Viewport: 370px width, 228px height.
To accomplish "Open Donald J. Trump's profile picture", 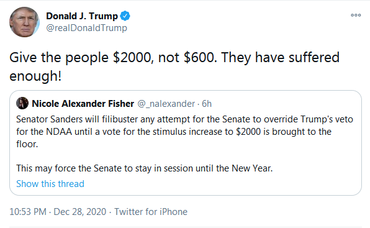I will pyautogui.click(x=24, y=22).
